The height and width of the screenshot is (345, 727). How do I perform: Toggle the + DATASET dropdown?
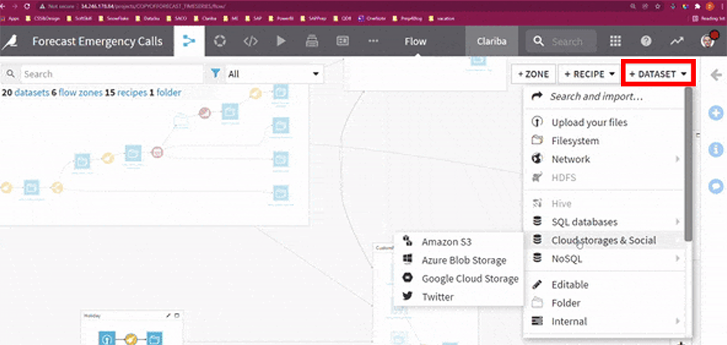(x=658, y=74)
